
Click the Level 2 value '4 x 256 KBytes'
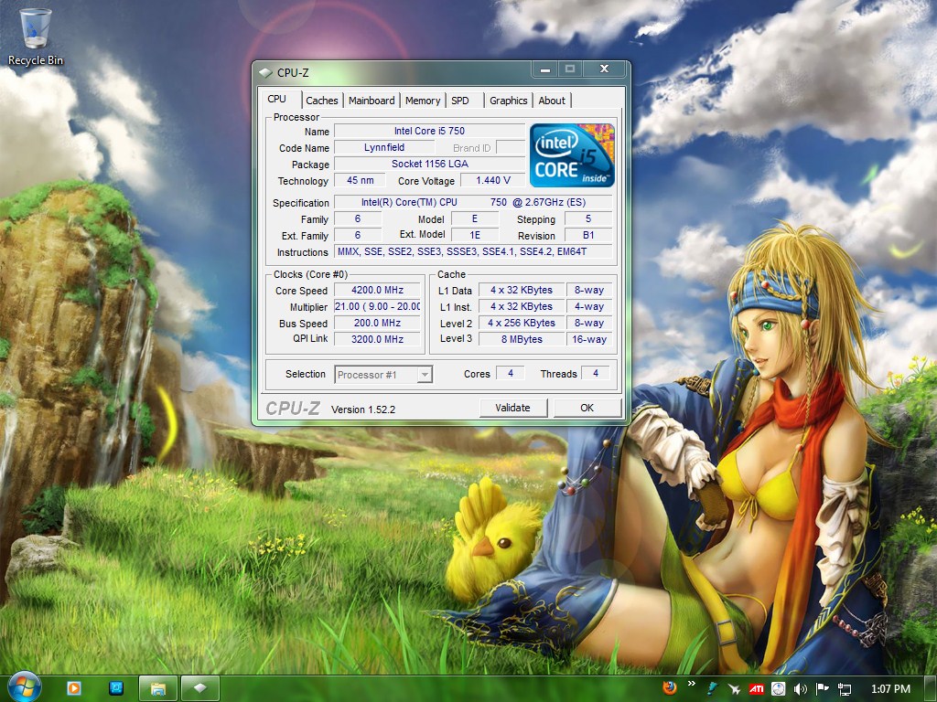tap(522, 323)
